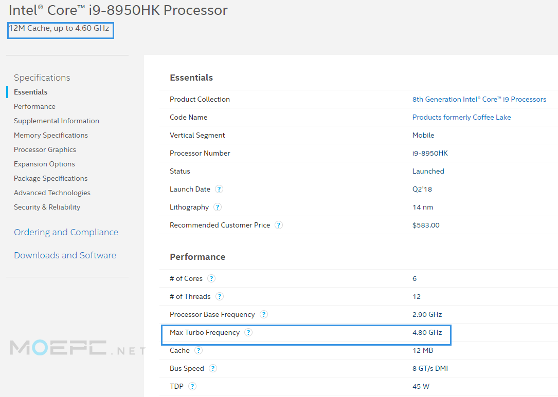Click the 2.90 GHz base frequency value
Screen dimensions: 558x397
(x=427, y=314)
